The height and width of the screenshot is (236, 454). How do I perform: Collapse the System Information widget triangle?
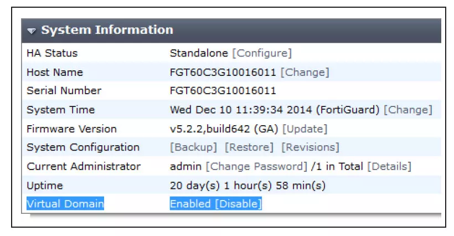coord(31,30)
